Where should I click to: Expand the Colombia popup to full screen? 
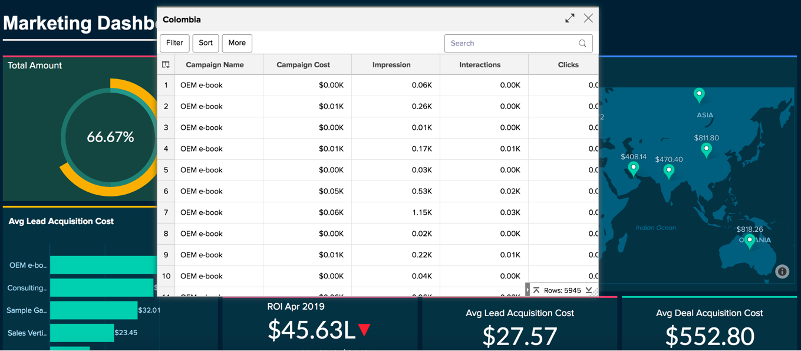click(x=569, y=19)
